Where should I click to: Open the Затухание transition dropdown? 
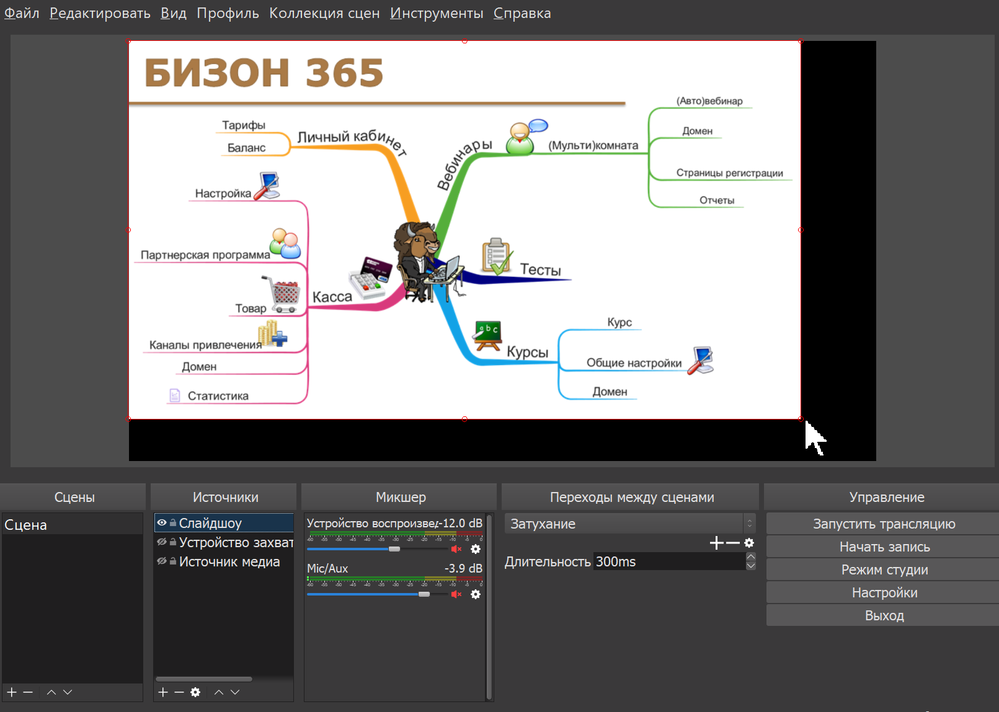click(x=629, y=524)
